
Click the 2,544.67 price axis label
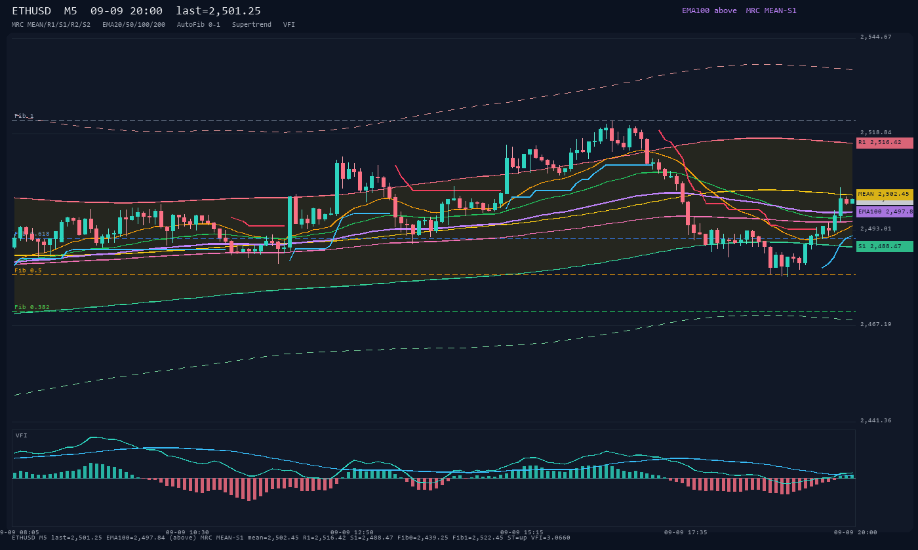(876, 37)
